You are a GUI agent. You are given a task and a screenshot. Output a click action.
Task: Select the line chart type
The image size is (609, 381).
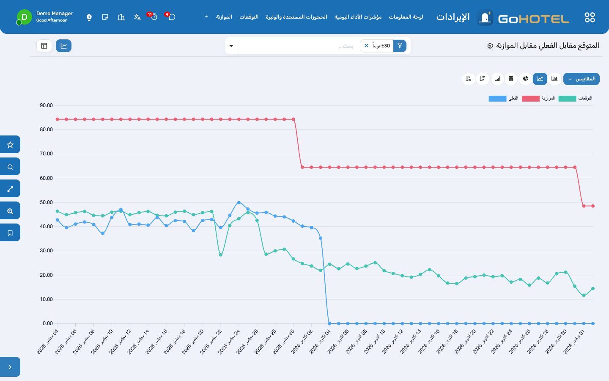(540, 79)
